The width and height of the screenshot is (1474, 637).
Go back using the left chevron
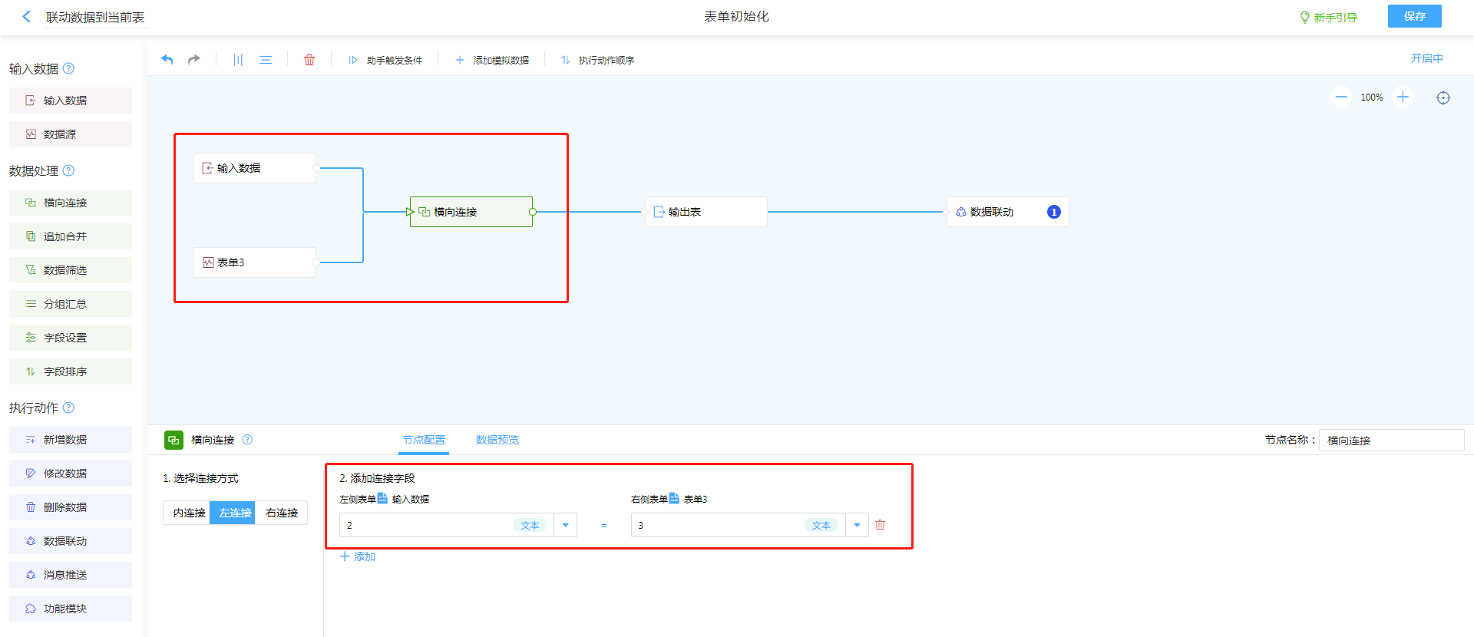point(27,17)
